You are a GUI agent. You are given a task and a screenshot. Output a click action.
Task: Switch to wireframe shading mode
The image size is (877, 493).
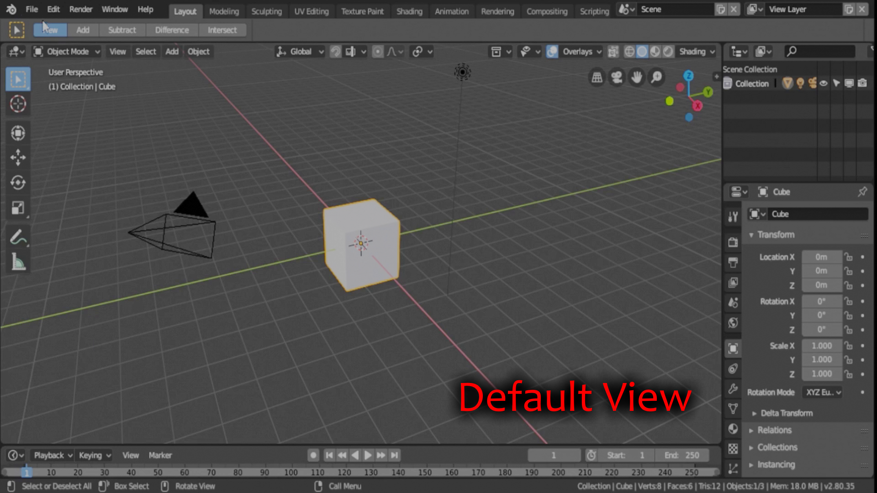pos(629,52)
